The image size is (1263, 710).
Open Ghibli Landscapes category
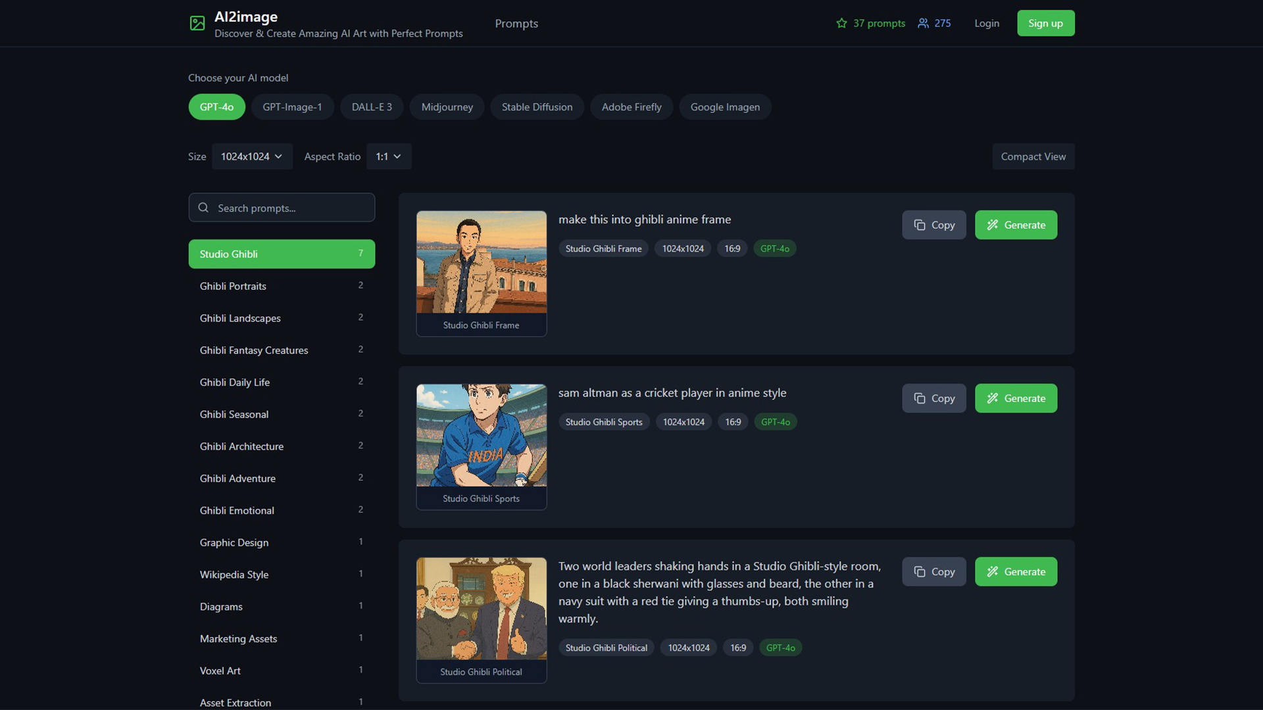(x=282, y=318)
